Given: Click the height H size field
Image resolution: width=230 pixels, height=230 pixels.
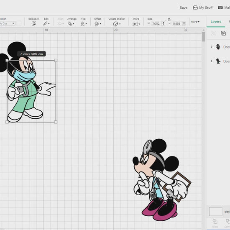Looking at the screenshot, I should tap(177, 23).
